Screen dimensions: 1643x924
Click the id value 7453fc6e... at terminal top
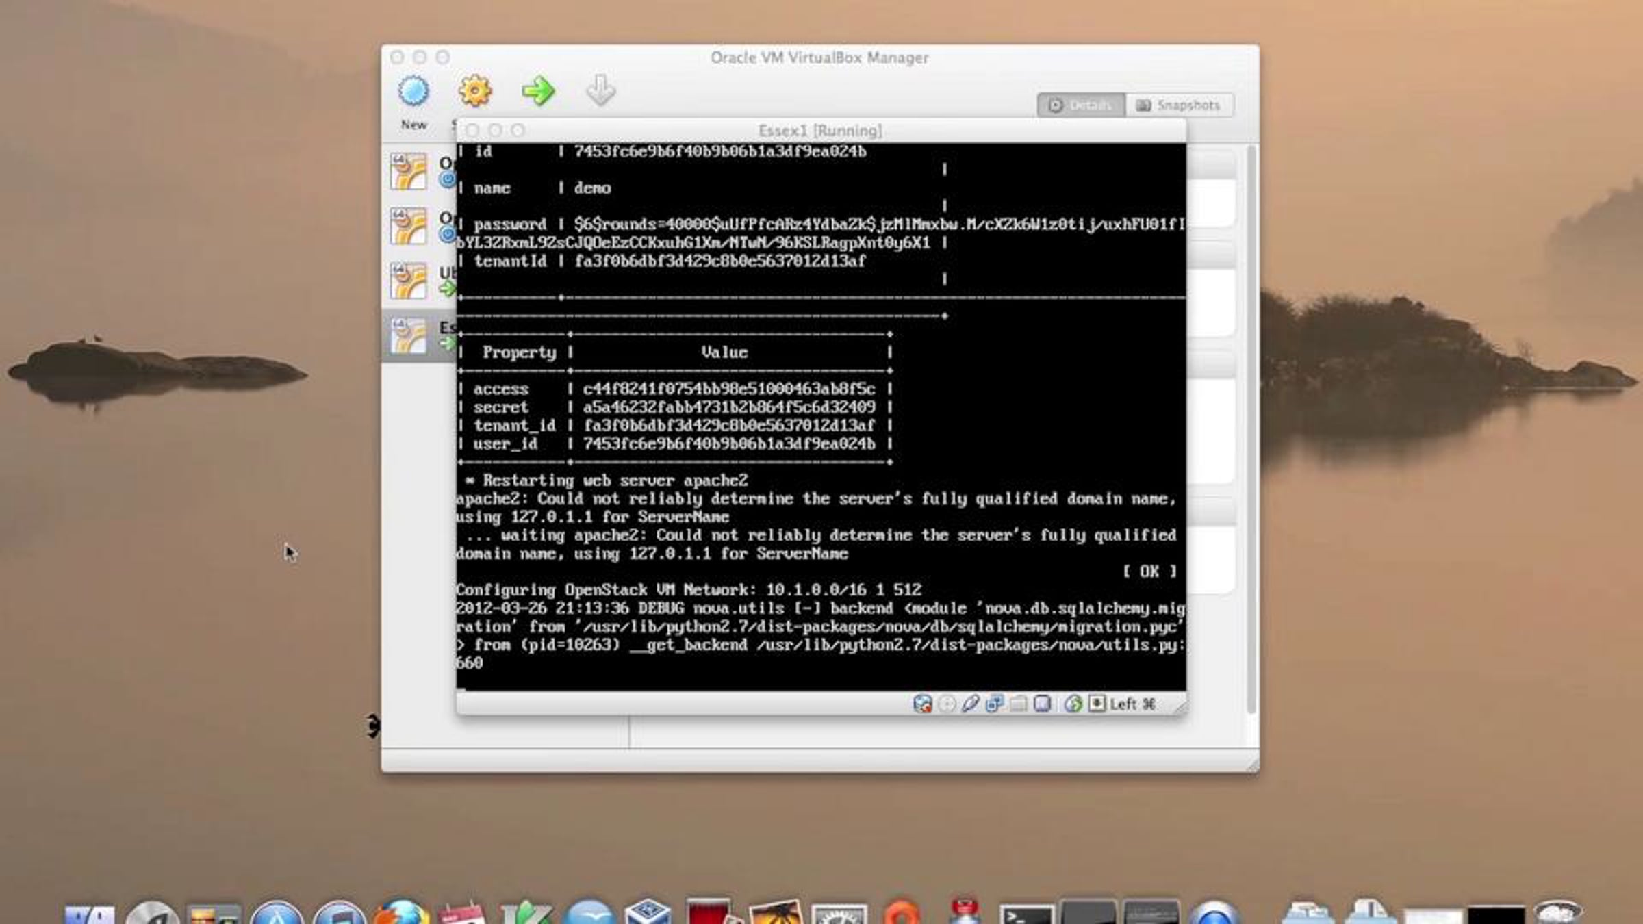(720, 151)
